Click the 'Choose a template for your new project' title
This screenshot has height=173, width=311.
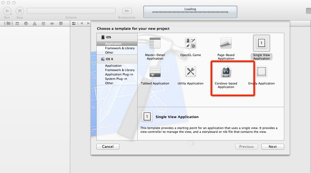click(133, 29)
